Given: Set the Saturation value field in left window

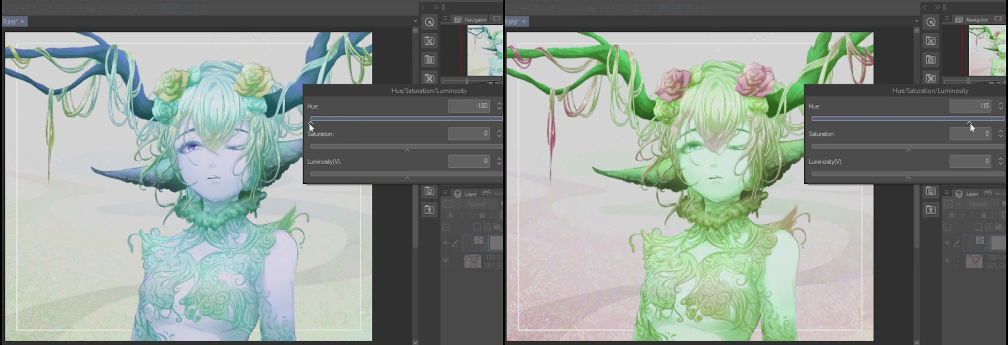Looking at the screenshot, I should tap(469, 133).
